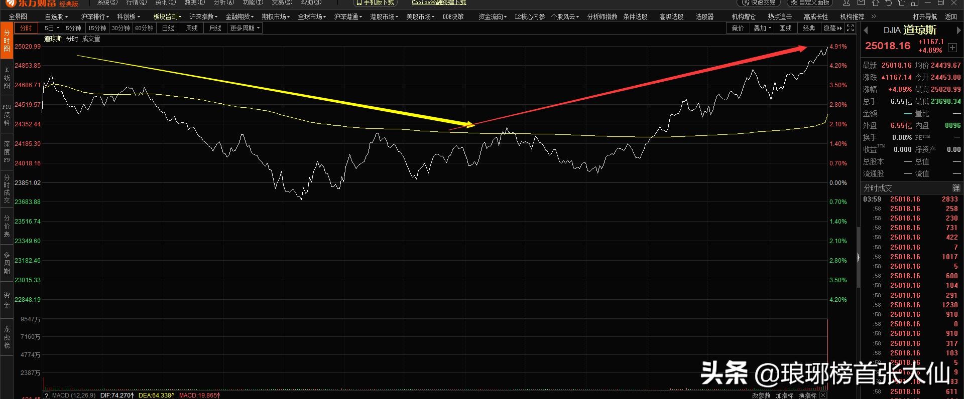Click the 手机版下载 mobile download button
The image size is (964, 399).
pos(375,3)
